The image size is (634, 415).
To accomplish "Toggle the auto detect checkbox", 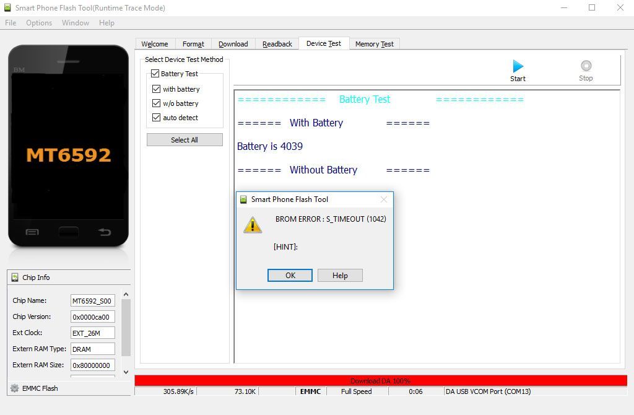I will (x=156, y=117).
